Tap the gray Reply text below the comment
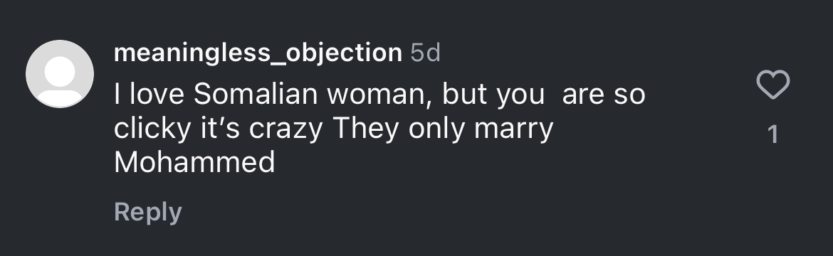 click(147, 212)
